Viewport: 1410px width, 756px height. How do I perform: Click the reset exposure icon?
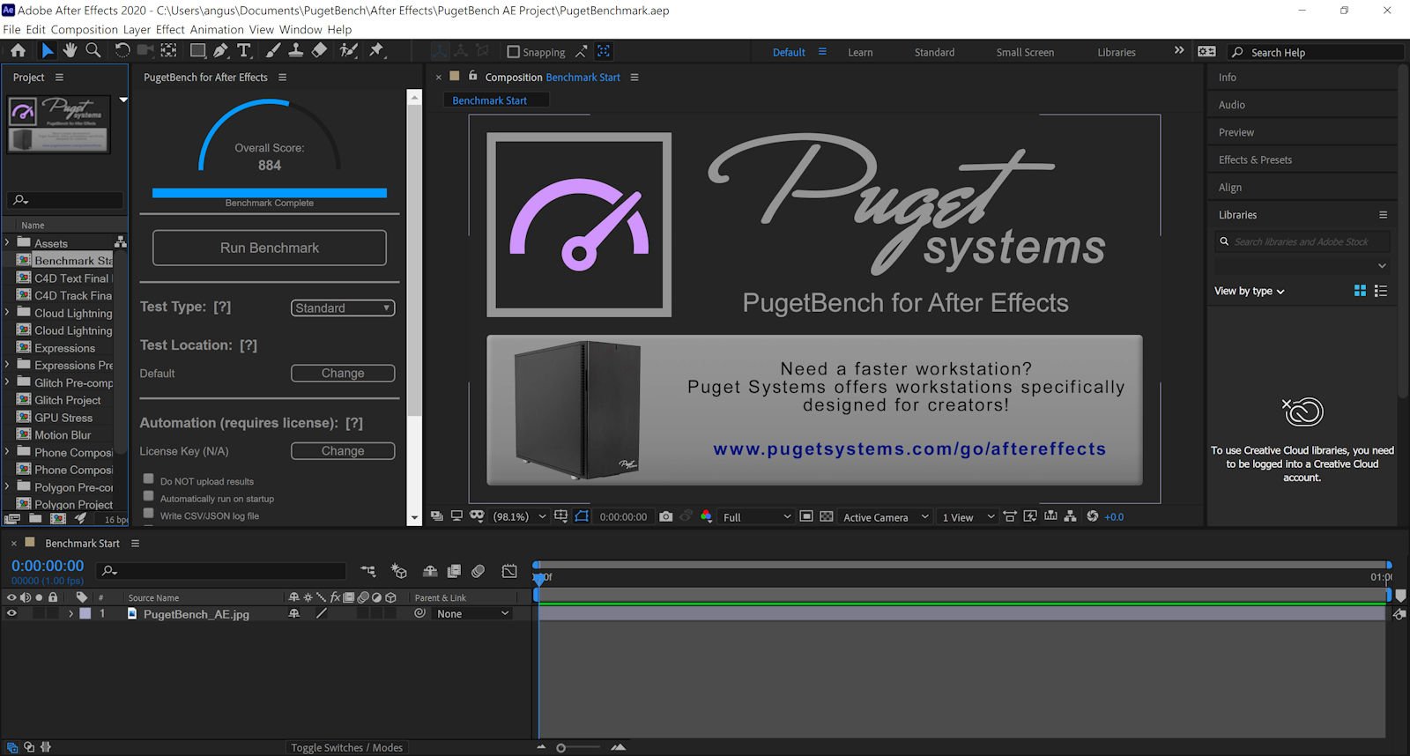pos(1093,516)
